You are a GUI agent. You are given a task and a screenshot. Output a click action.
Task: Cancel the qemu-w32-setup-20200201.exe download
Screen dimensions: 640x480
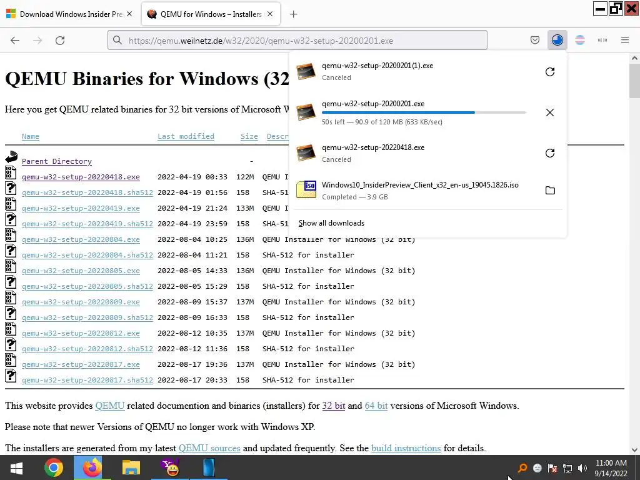550,112
